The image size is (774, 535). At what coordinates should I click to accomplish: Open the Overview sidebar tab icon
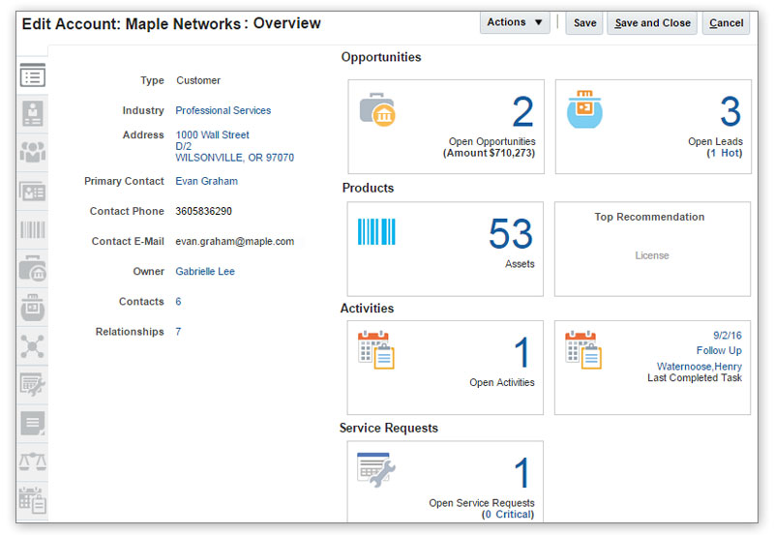point(33,76)
